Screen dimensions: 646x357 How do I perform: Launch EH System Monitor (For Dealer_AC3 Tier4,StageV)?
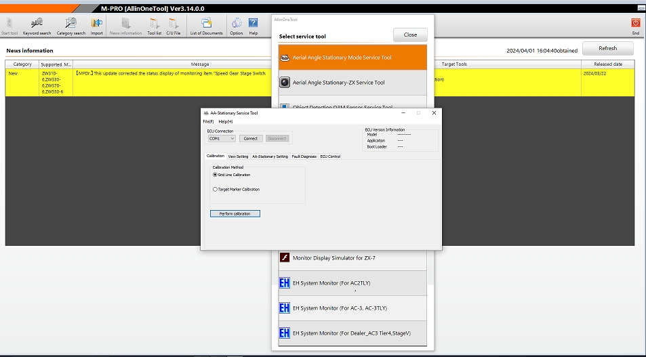[352, 333]
